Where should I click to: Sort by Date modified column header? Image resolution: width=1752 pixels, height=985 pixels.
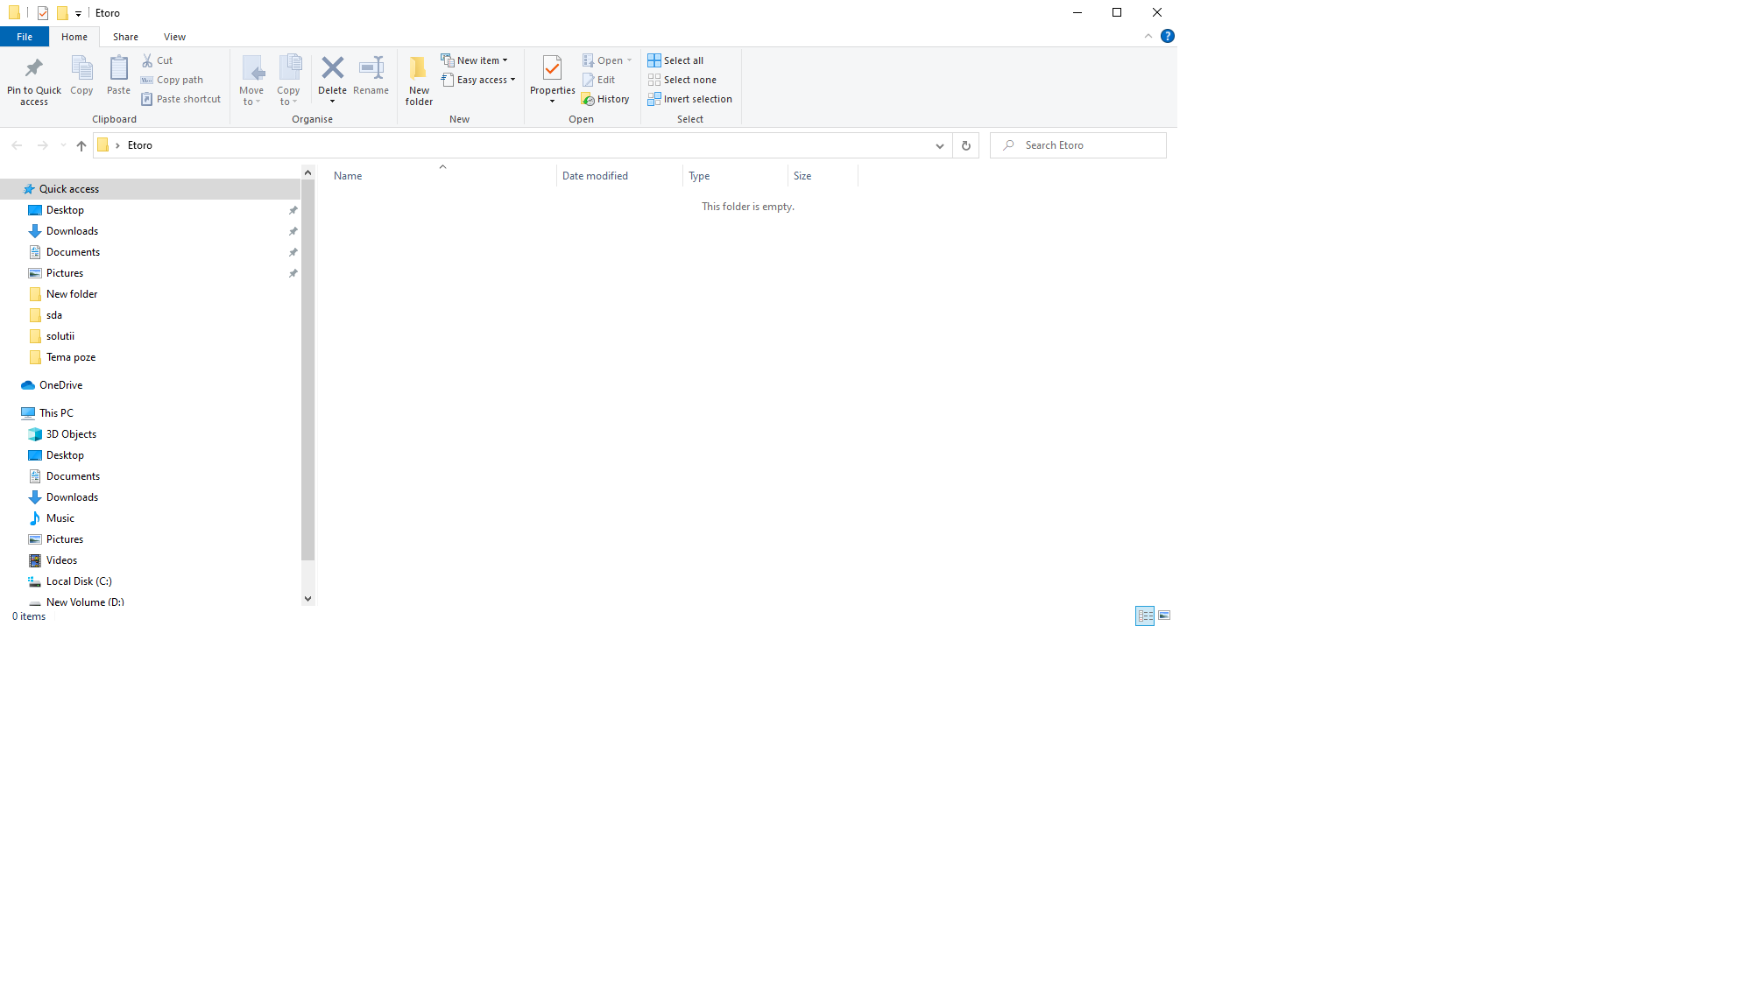(x=619, y=175)
